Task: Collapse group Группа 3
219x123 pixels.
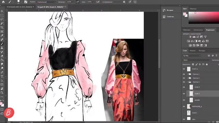Action: [x=188, y=82]
